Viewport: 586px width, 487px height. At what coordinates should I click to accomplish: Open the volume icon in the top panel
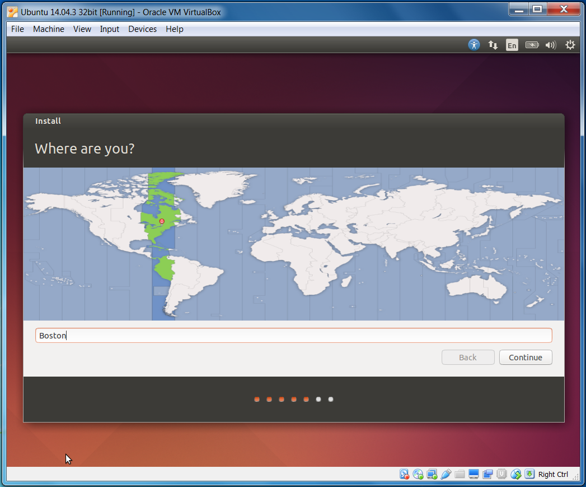(550, 45)
